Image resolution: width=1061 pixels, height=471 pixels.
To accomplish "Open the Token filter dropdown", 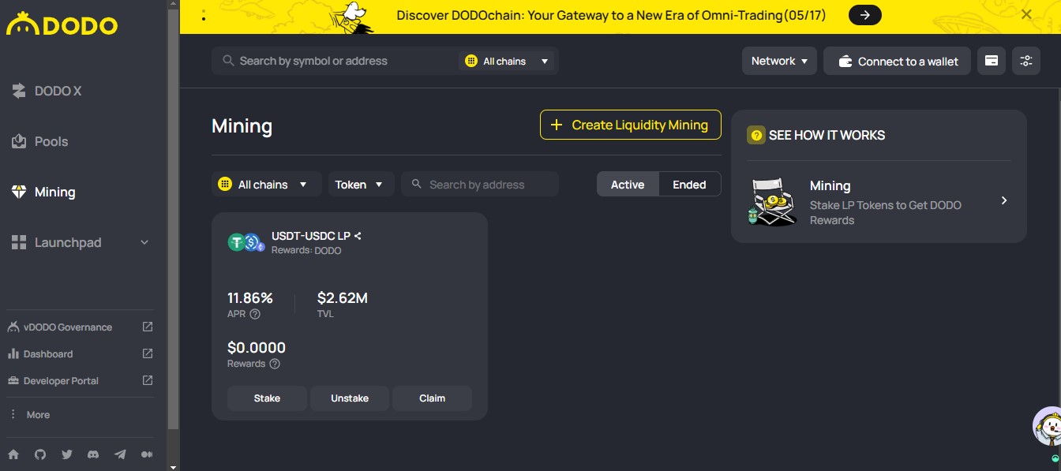I will point(361,185).
